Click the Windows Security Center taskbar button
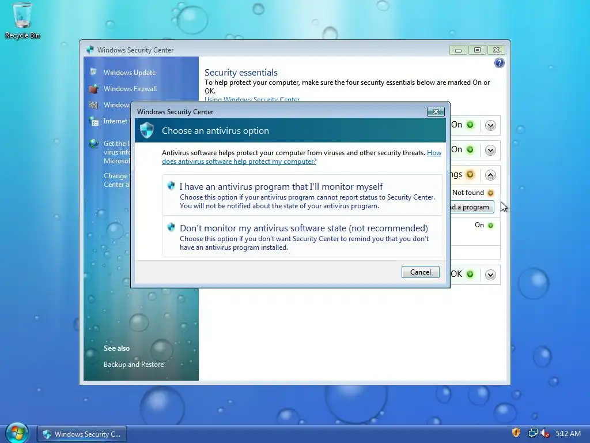 point(82,434)
